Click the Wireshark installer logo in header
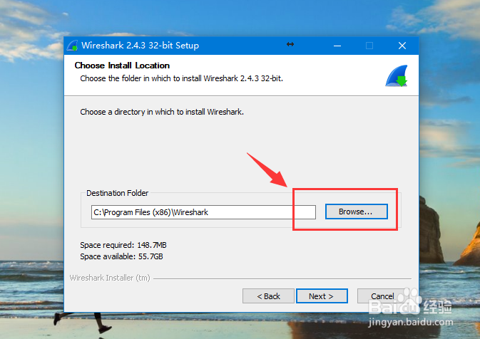The image size is (480, 339). tap(397, 75)
